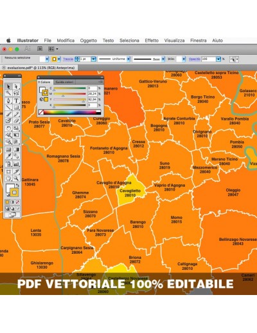Open the Stile graphic style dropdown

click(x=184, y=59)
